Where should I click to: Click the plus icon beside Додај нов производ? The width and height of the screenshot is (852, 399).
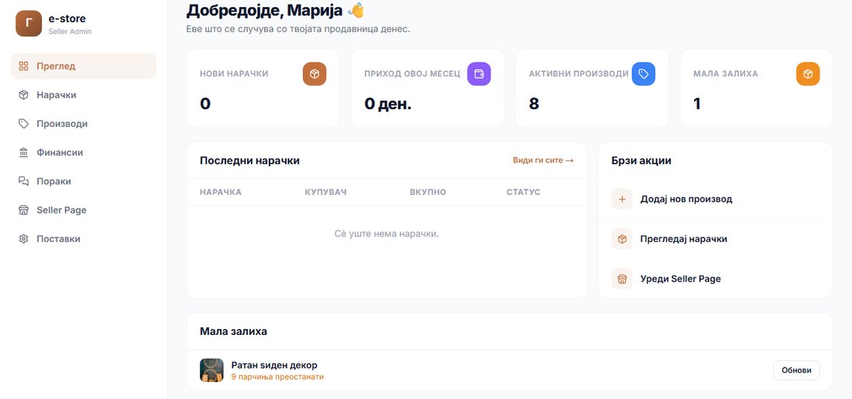[622, 199]
